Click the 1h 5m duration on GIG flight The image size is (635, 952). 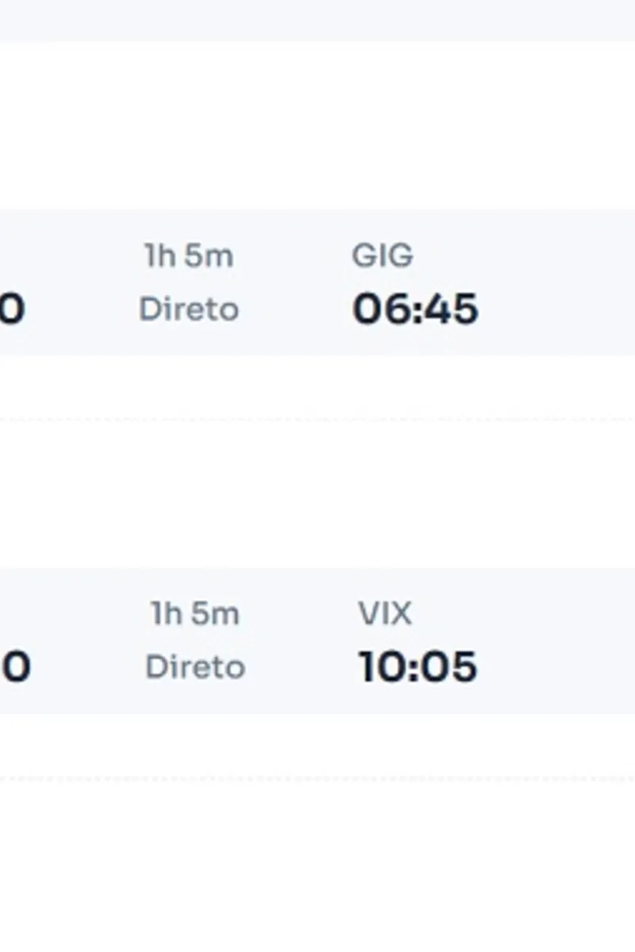(189, 256)
